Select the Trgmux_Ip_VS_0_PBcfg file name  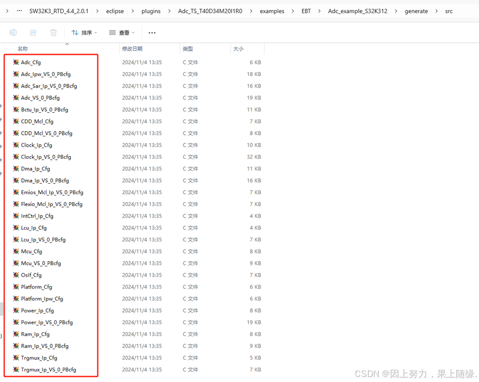pos(48,370)
